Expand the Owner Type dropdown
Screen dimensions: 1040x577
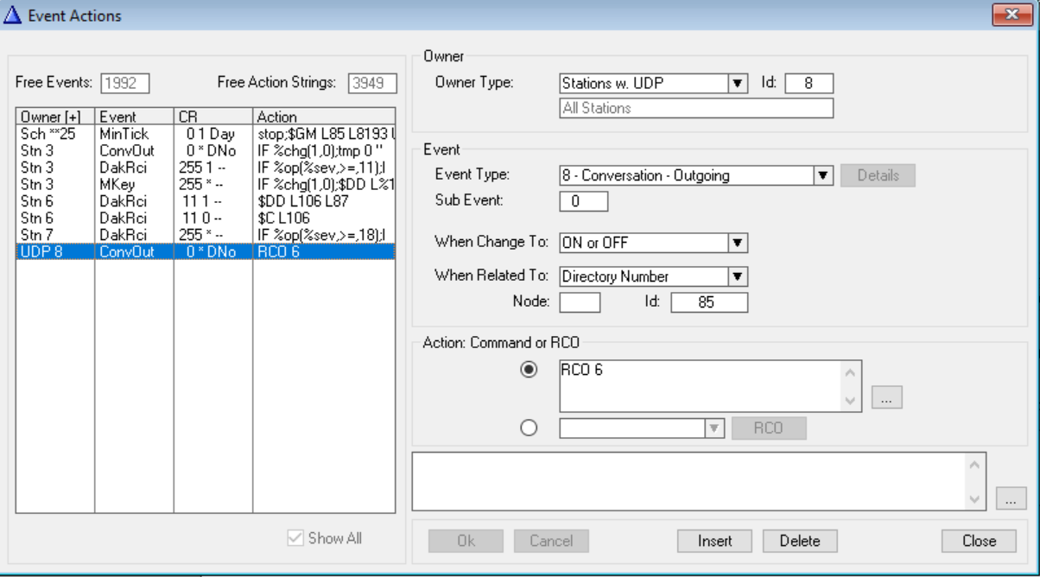pyautogui.click(x=737, y=84)
